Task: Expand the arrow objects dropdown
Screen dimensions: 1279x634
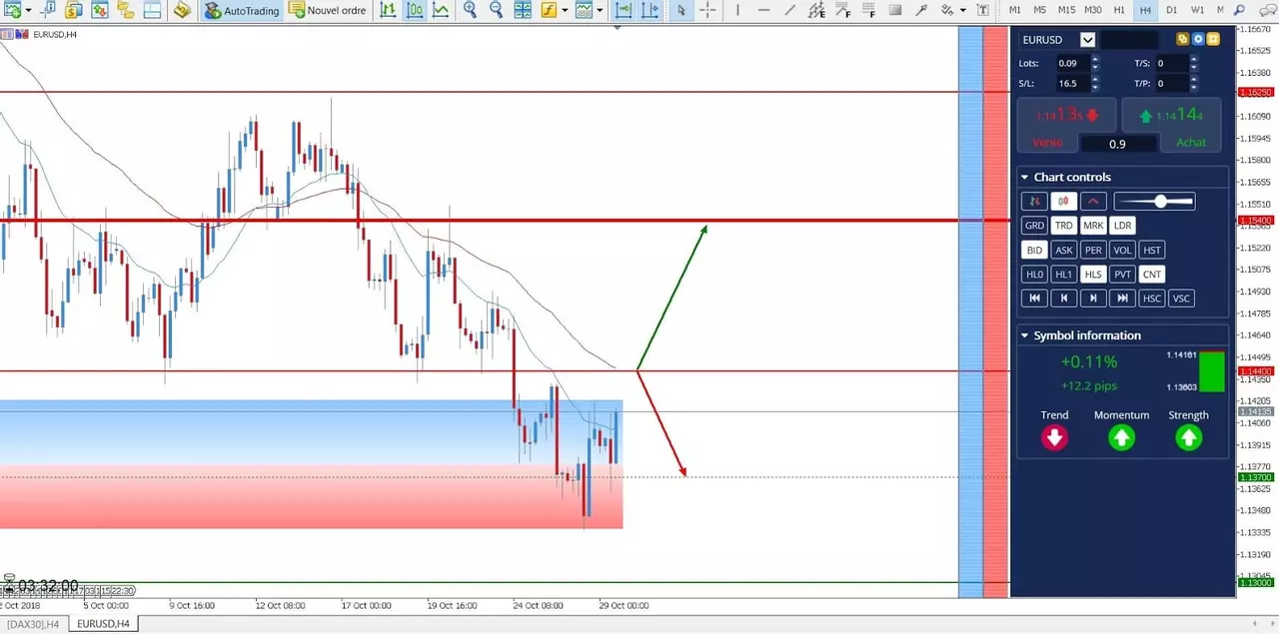Action: [963, 10]
